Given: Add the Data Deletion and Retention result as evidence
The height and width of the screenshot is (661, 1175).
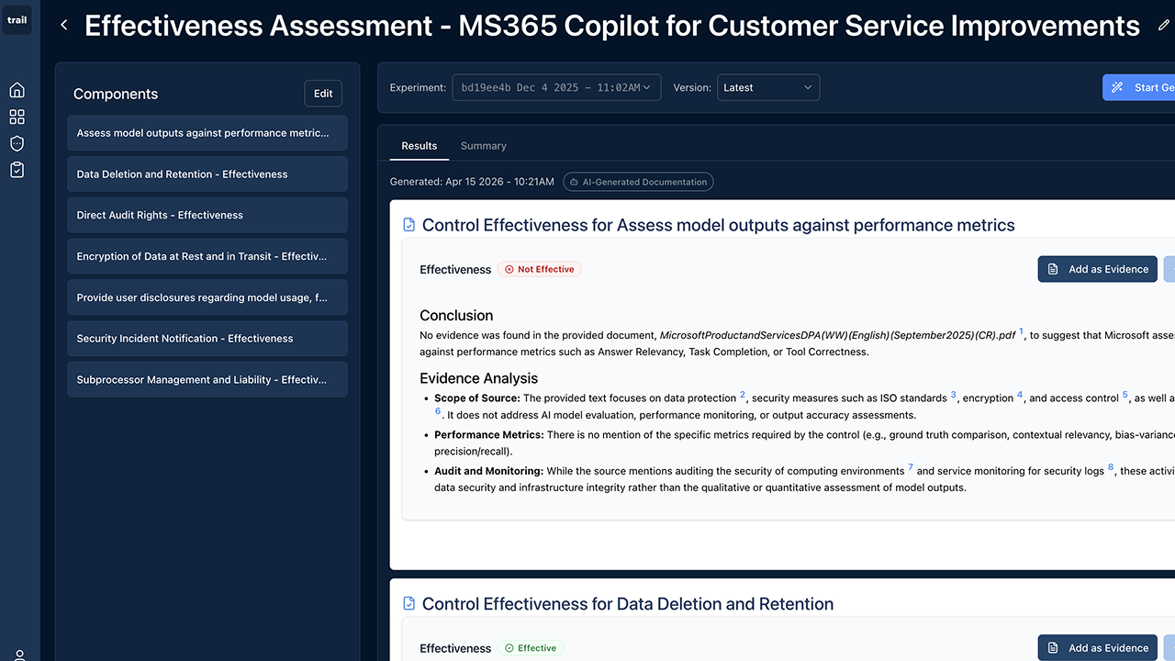Looking at the screenshot, I should point(1098,648).
